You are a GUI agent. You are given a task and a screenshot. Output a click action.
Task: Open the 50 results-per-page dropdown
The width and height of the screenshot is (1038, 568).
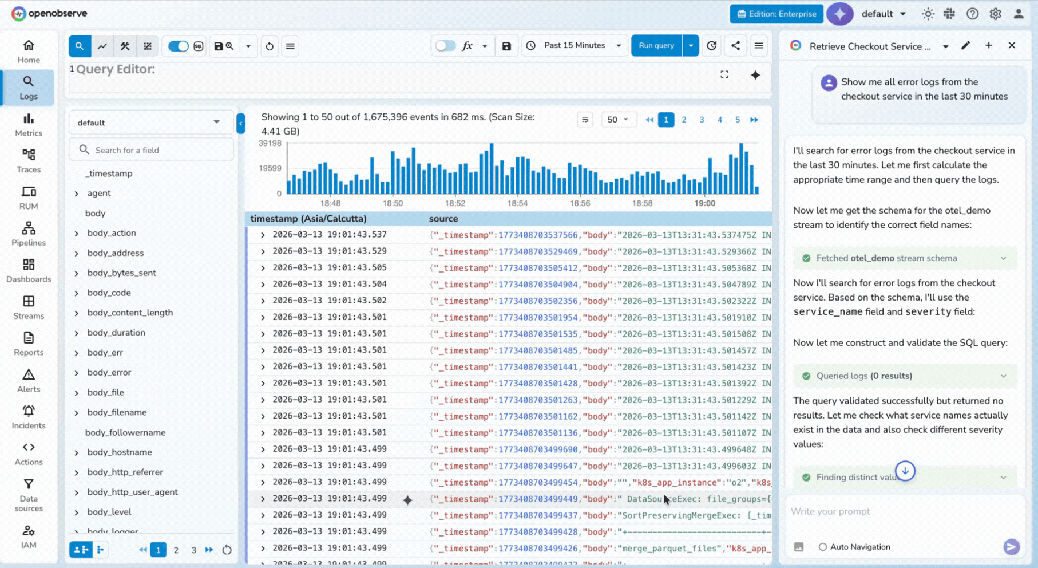point(618,119)
